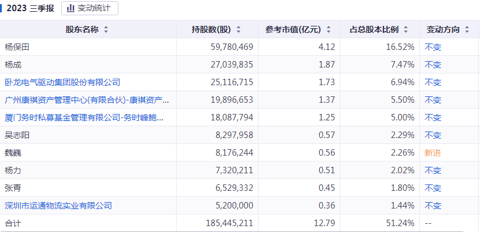The height and width of the screenshot is (232, 480).
Task: Click the percentage 5.00%
Action: 402,117
